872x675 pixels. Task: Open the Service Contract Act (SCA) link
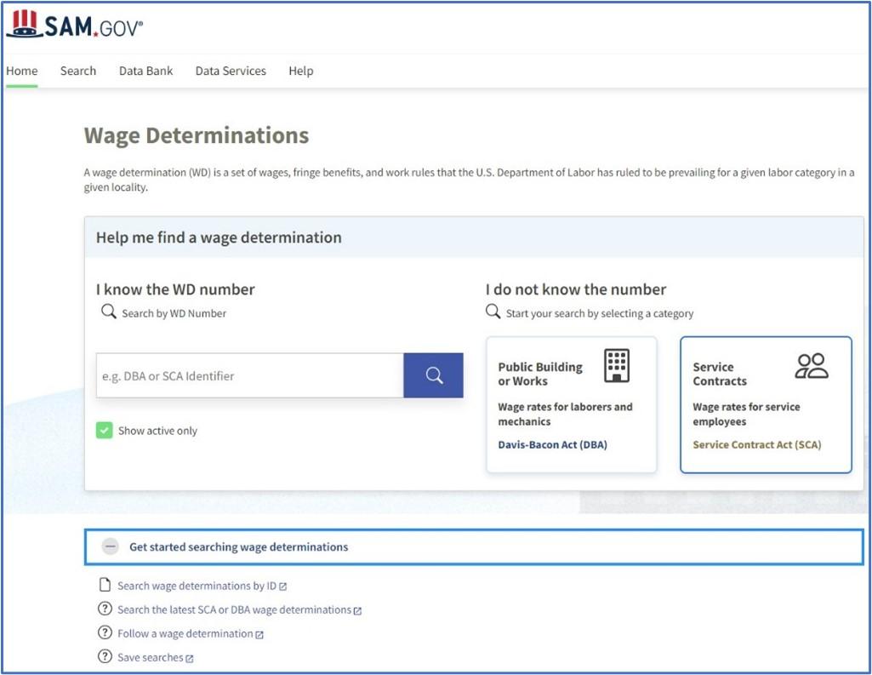[x=757, y=444]
